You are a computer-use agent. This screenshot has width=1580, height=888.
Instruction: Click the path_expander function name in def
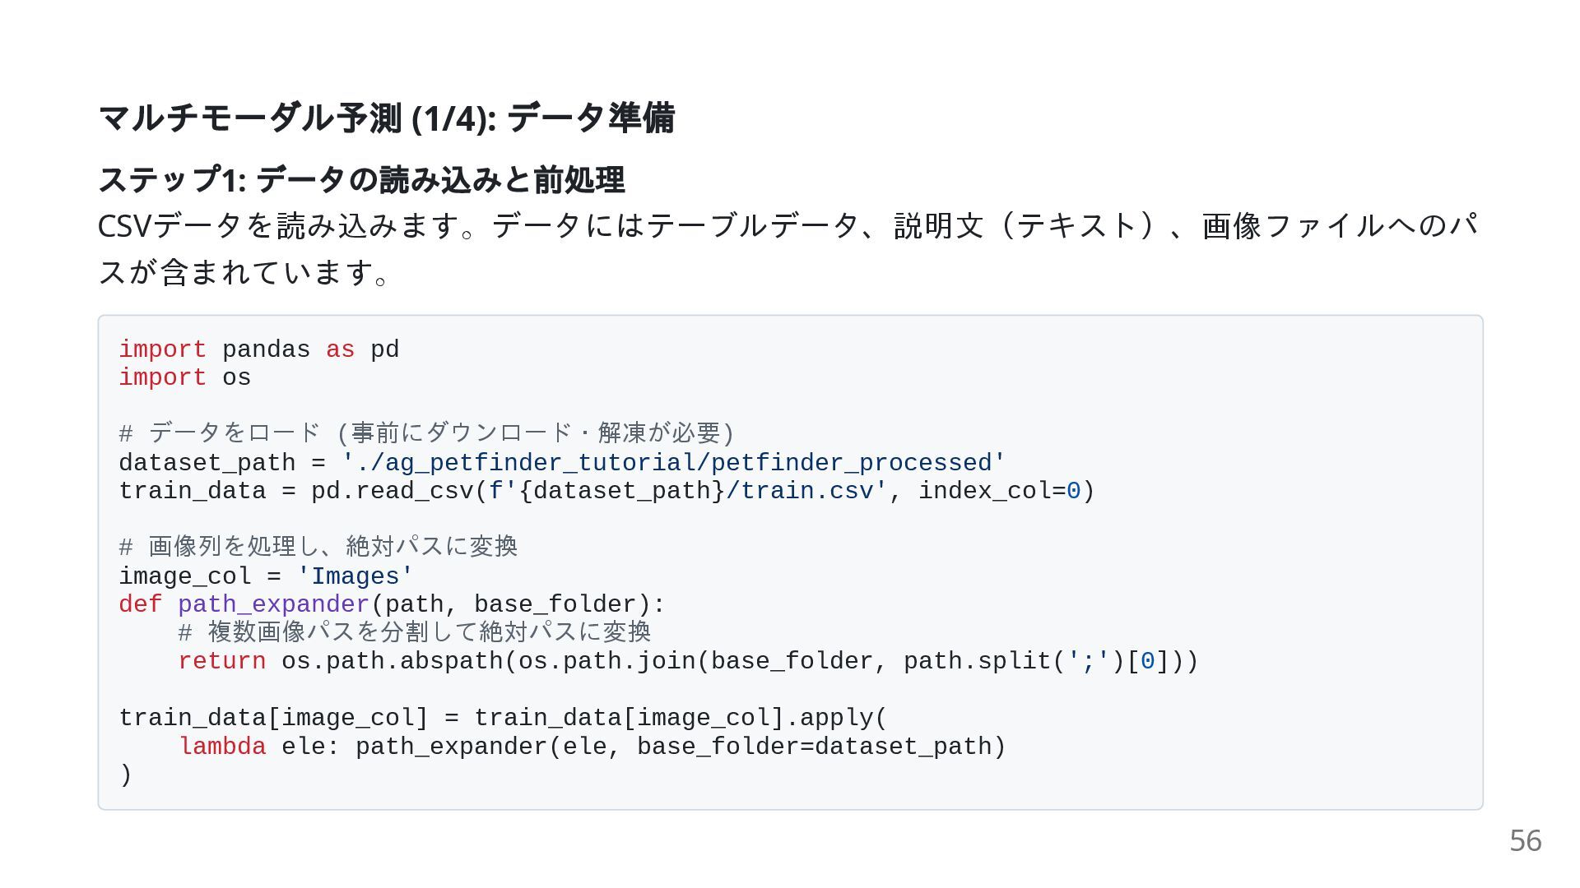(274, 604)
